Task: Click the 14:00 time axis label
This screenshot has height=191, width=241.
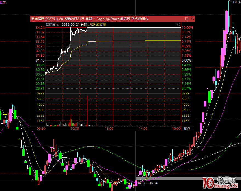Action: coord(143,129)
